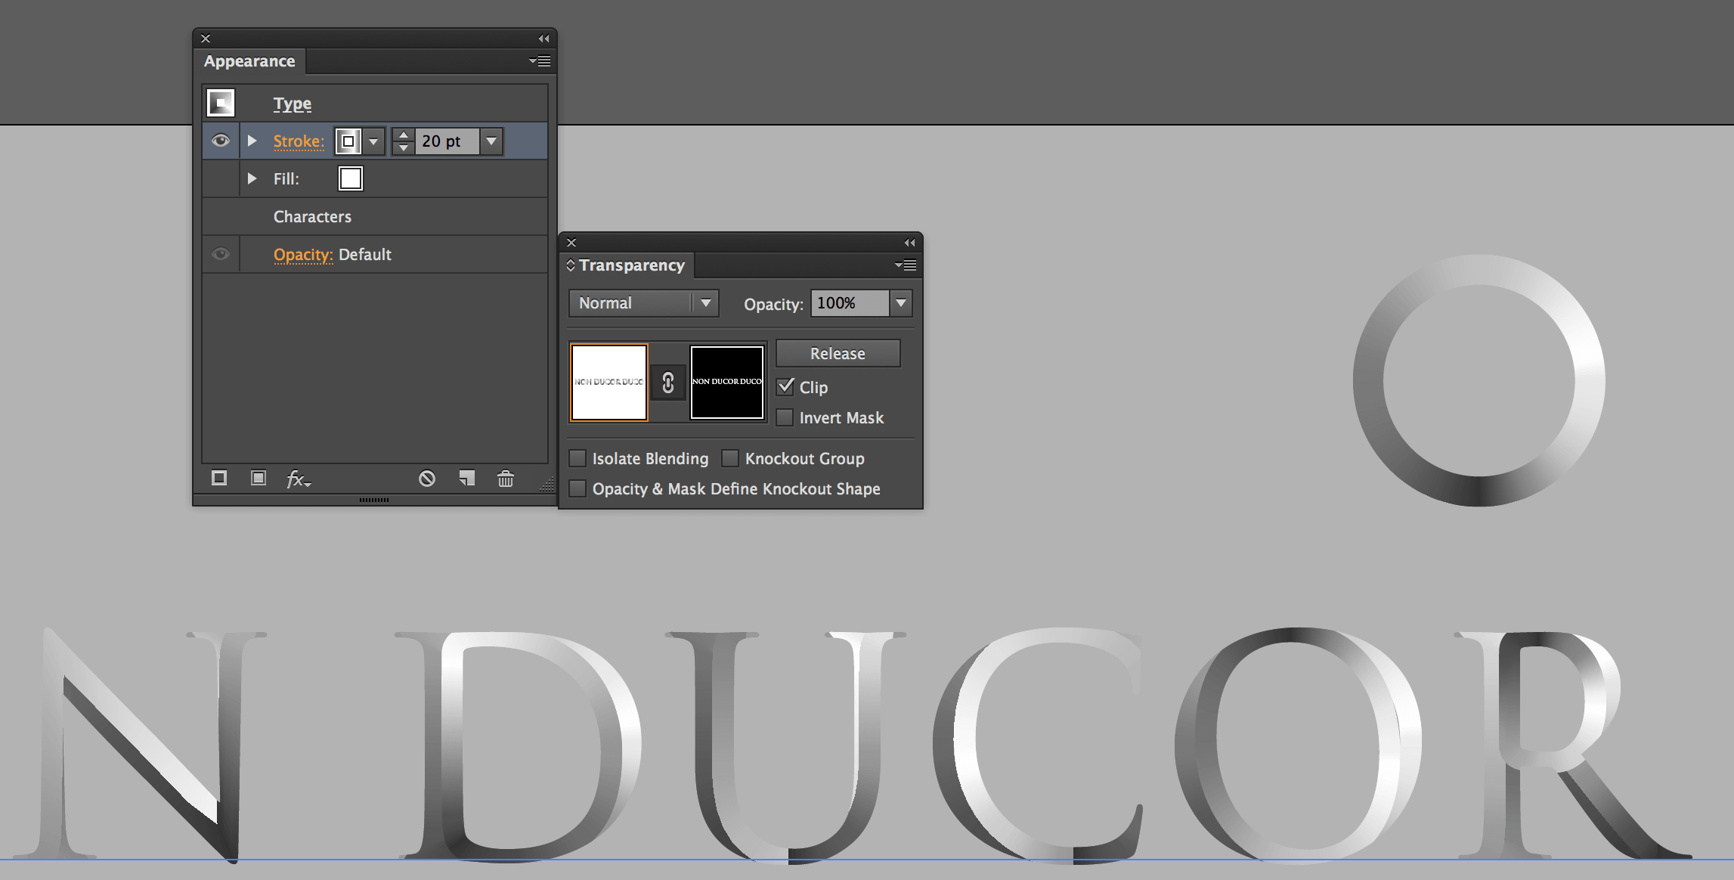Adjust stroke weight using the stepper arrows
Screen dimensions: 1734x880
[x=404, y=141]
